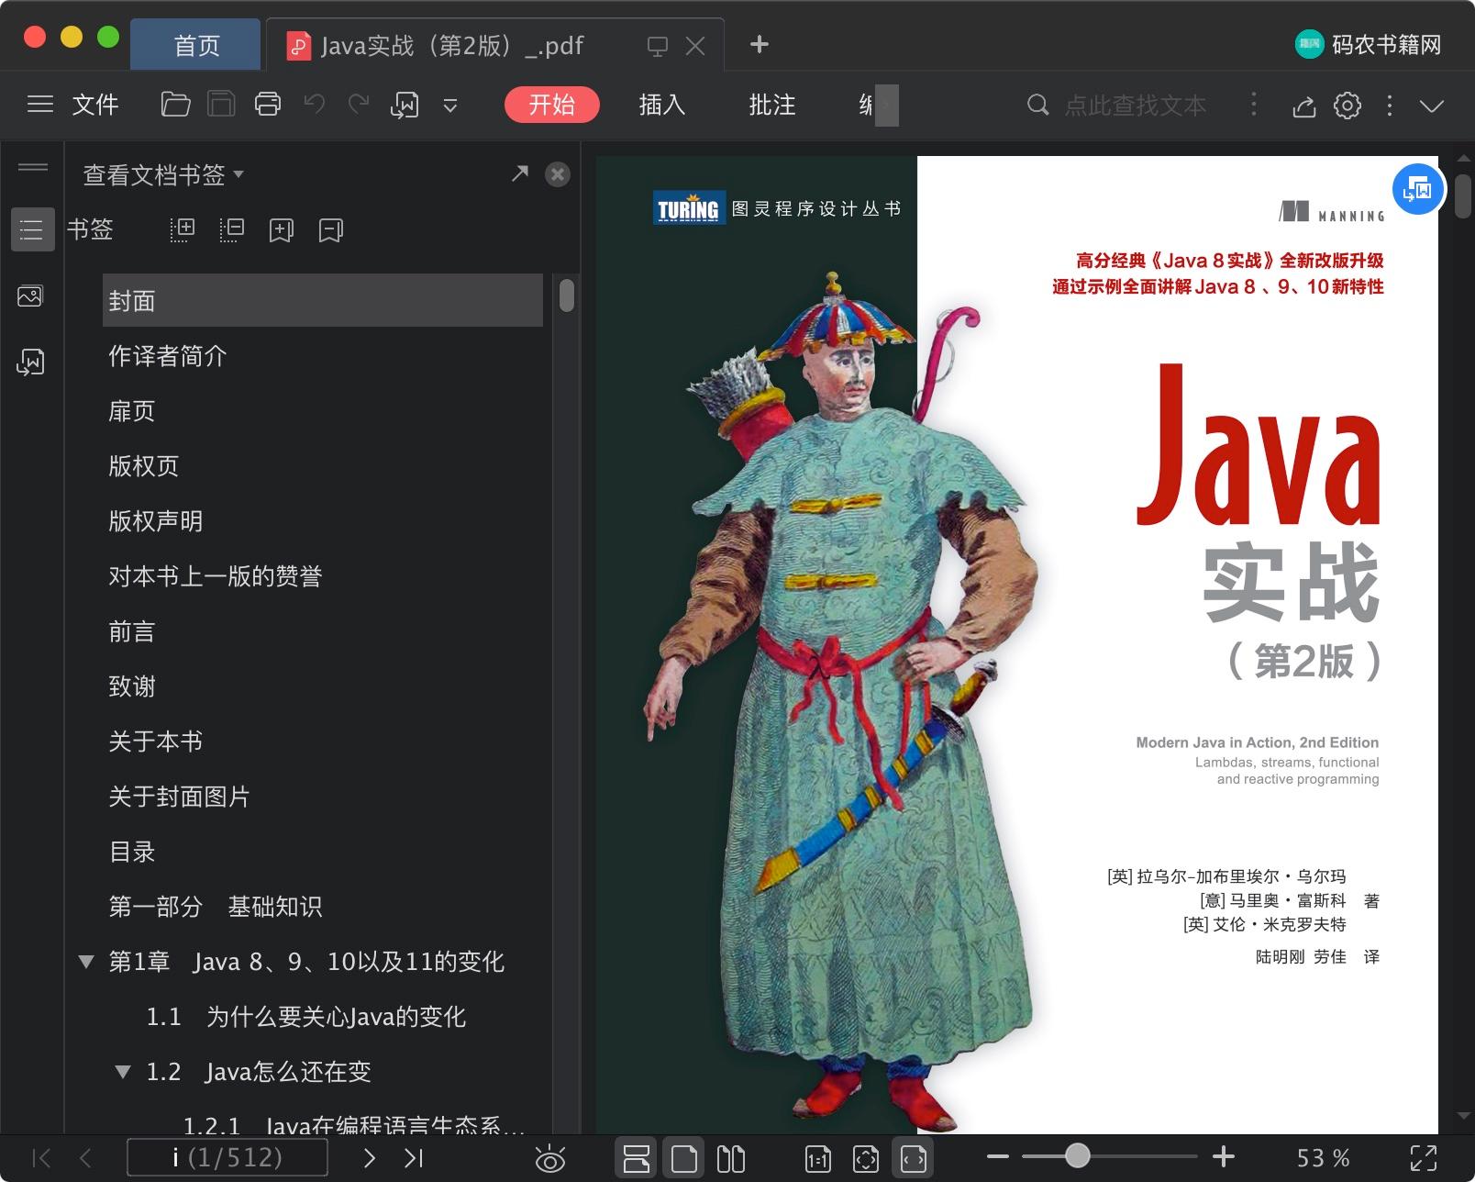The height and width of the screenshot is (1182, 1475).
Task: Expand all bookmarks icon
Action: pyautogui.click(x=183, y=229)
